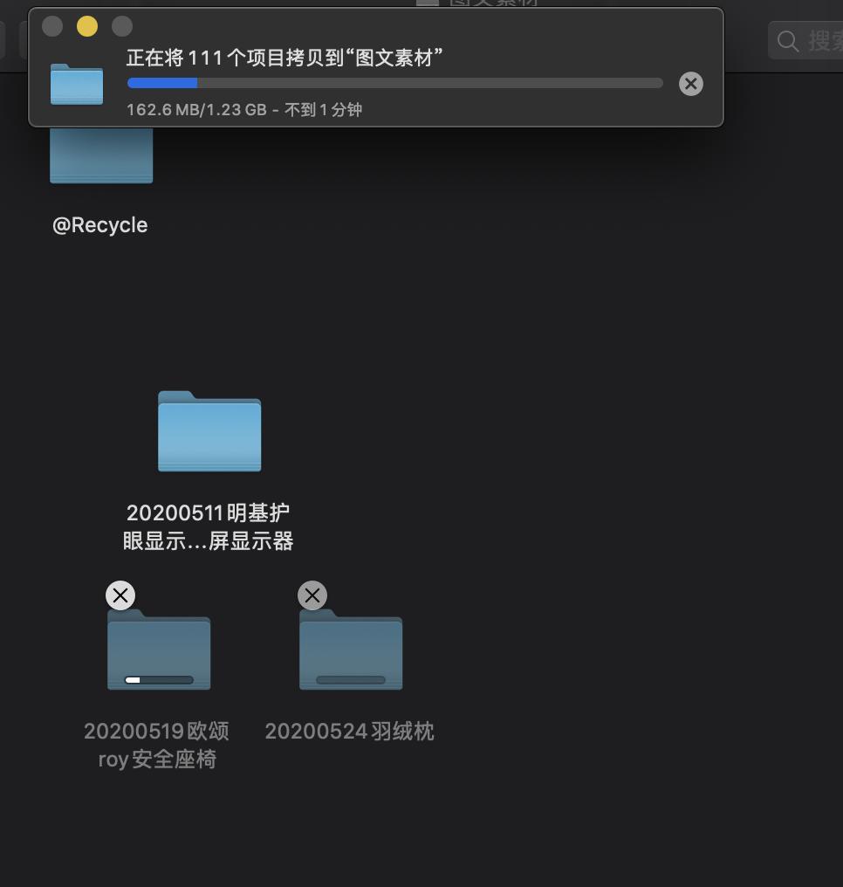Click the main copy progress bar

pos(394,82)
